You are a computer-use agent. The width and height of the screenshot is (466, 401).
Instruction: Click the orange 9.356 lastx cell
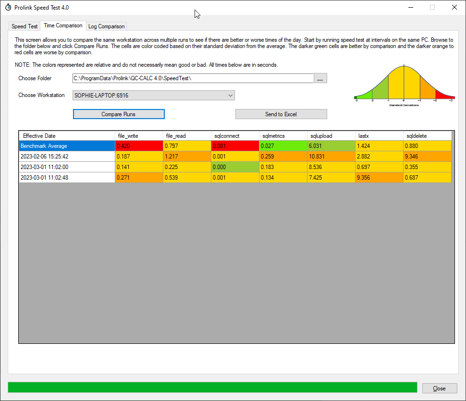pos(379,178)
